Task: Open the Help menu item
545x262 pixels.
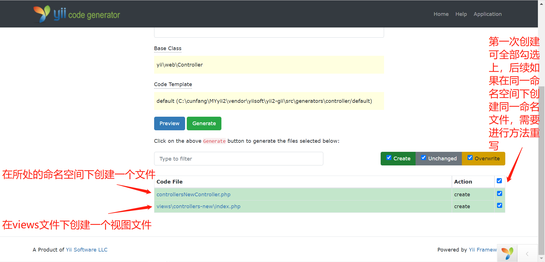Action: tap(461, 14)
